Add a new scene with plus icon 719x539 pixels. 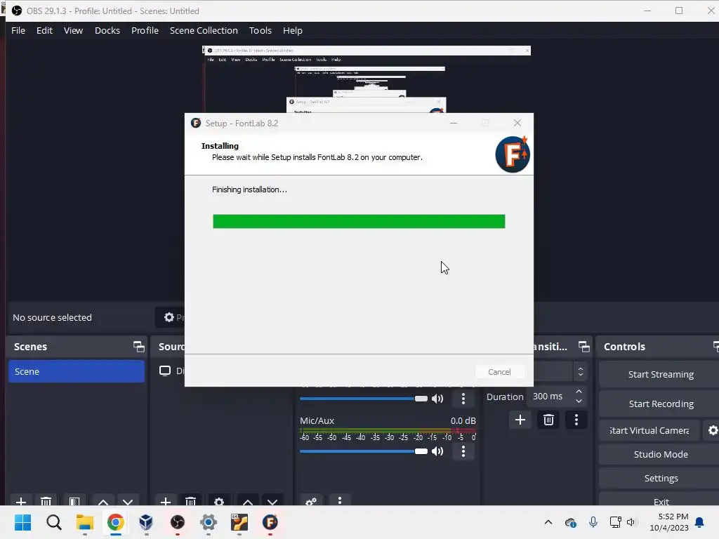20,501
